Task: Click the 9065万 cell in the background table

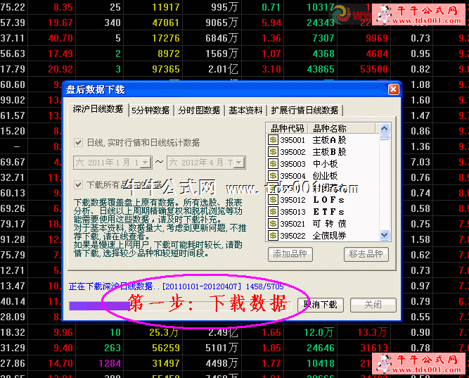Action: (221, 23)
